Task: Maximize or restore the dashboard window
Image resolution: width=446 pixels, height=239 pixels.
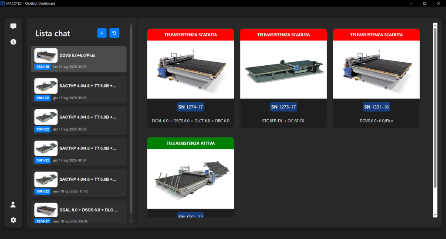Action: (425, 3)
